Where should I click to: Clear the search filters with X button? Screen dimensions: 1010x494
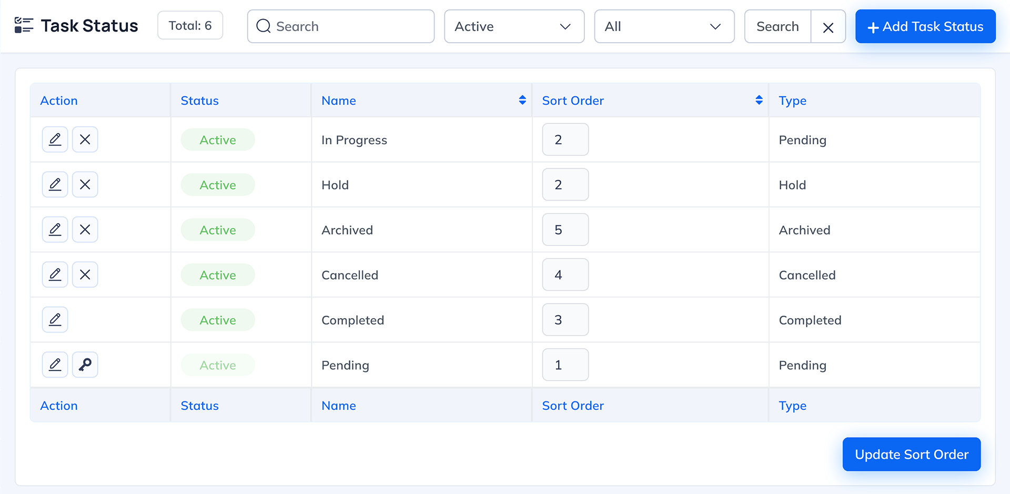[828, 27]
